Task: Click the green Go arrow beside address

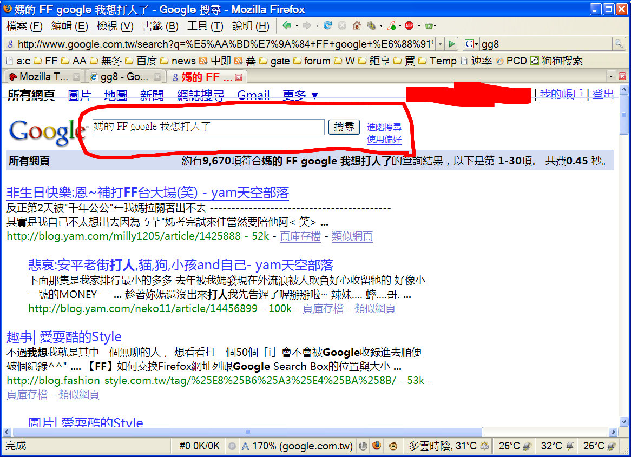Action: (x=452, y=44)
